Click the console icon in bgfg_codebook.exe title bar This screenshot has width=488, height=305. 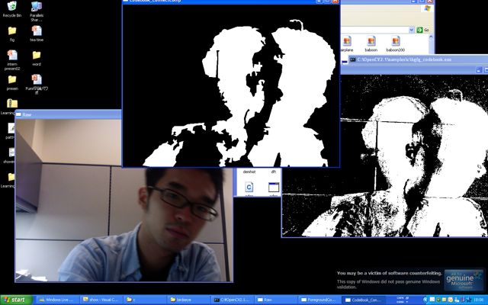353,59
